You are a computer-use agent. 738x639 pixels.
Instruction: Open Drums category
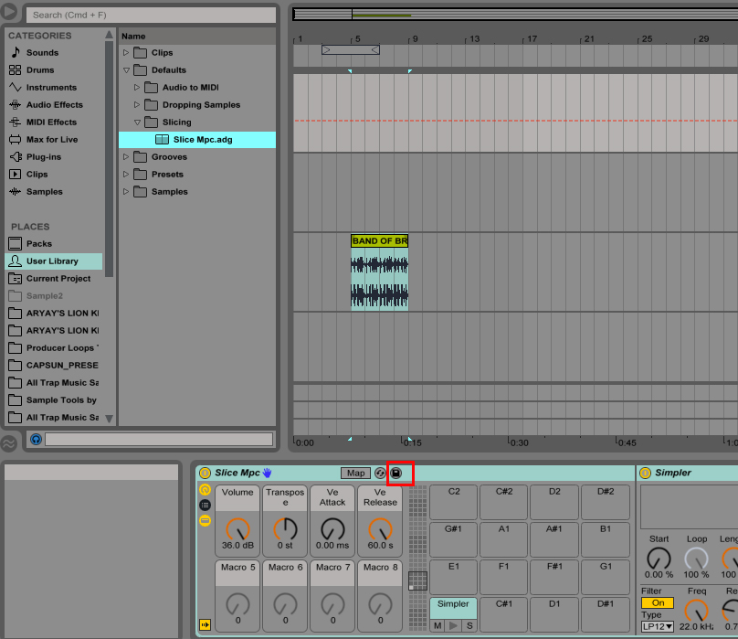[x=40, y=69]
